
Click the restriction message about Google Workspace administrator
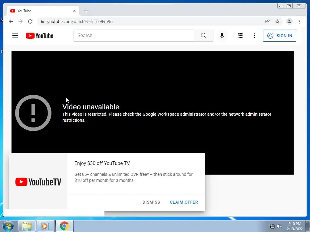(x=167, y=117)
